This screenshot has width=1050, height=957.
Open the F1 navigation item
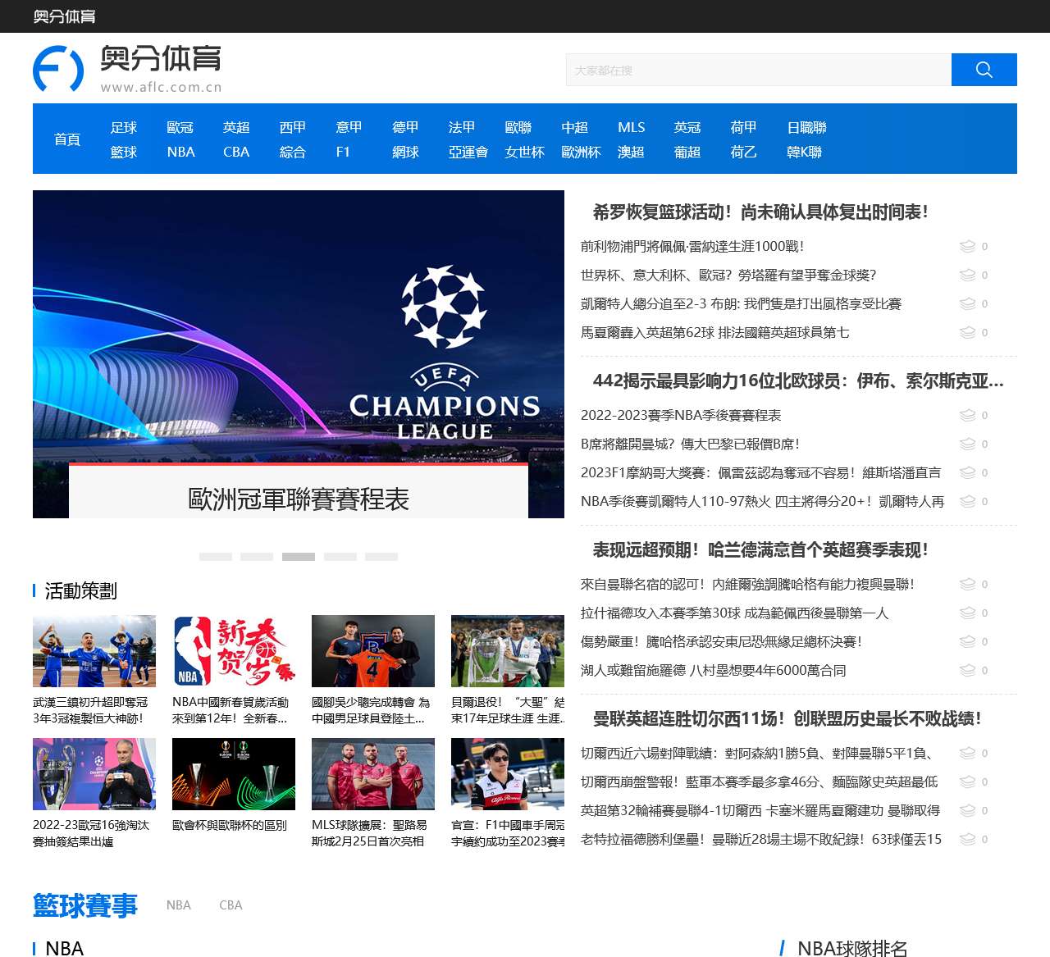pyautogui.click(x=343, y=152)
